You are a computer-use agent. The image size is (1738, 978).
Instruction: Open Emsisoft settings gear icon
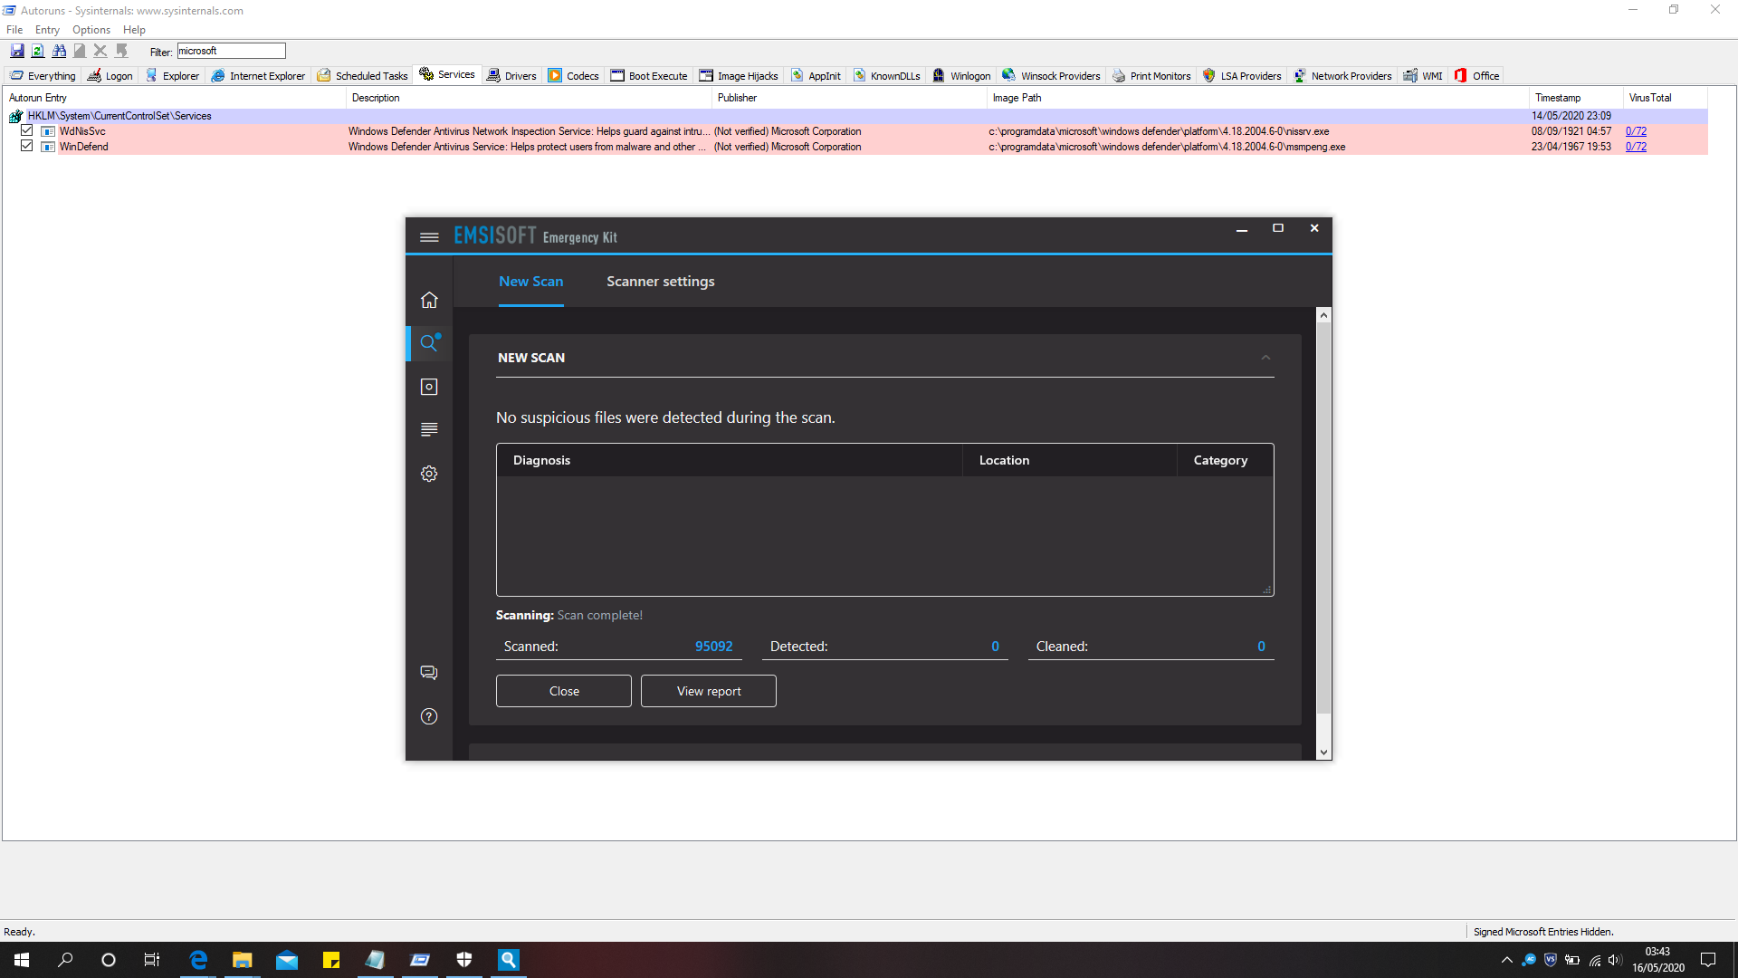click(429, 474)
